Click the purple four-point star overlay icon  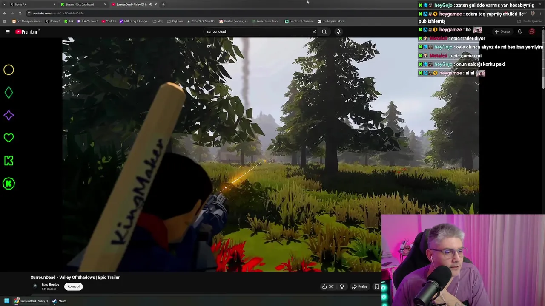(x=9, y=115)
